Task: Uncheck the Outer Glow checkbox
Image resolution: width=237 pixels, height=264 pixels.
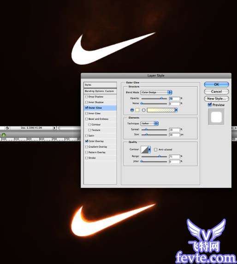Action: point(87,108)
